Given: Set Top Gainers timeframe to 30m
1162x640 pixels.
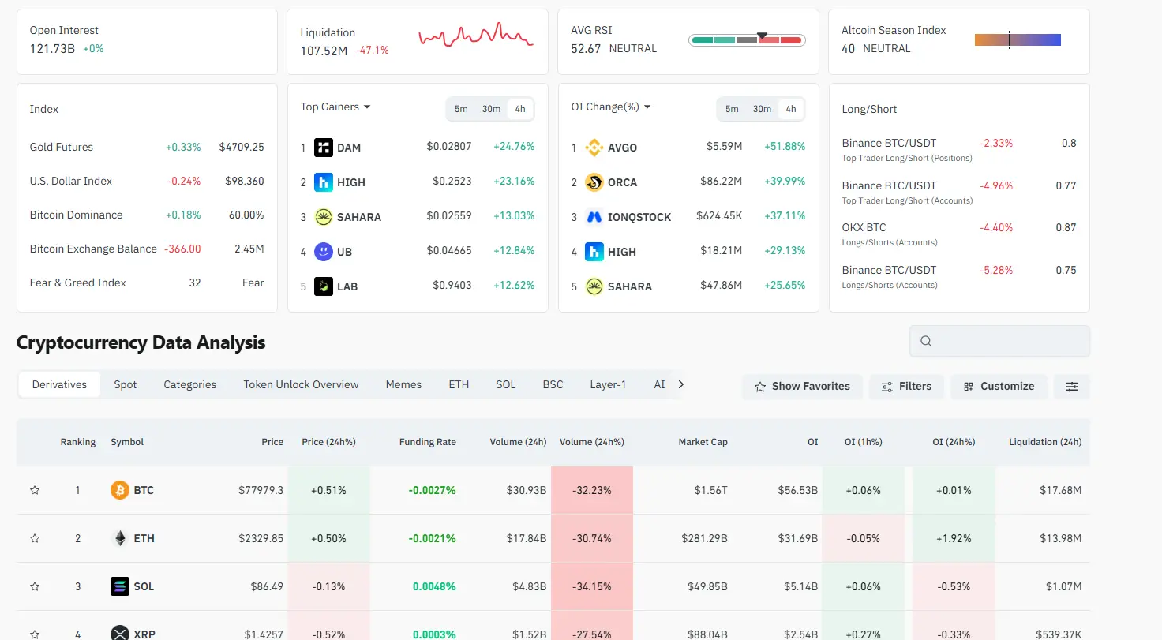Looking at the screenshot, I should point(491,109).
